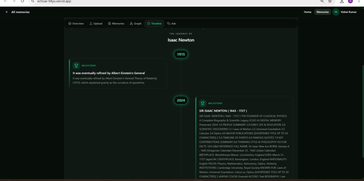The height and width of the screenshot is (181, 364).
Task: Open the Ask tab
Action: pos(171,23)
